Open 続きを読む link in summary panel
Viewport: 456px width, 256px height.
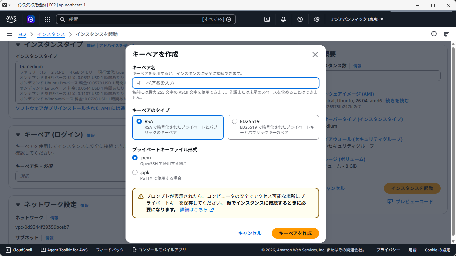point(397,101)
